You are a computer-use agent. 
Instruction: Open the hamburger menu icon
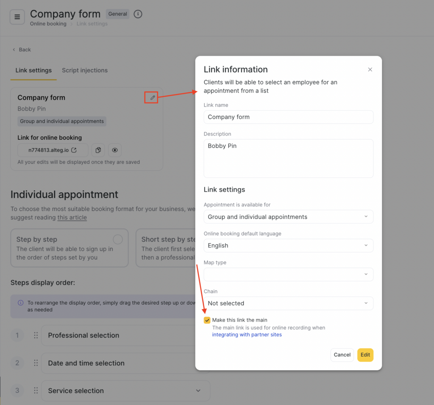17,17
